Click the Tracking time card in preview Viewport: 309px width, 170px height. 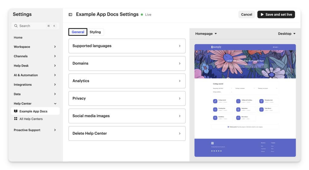point(222,109)
